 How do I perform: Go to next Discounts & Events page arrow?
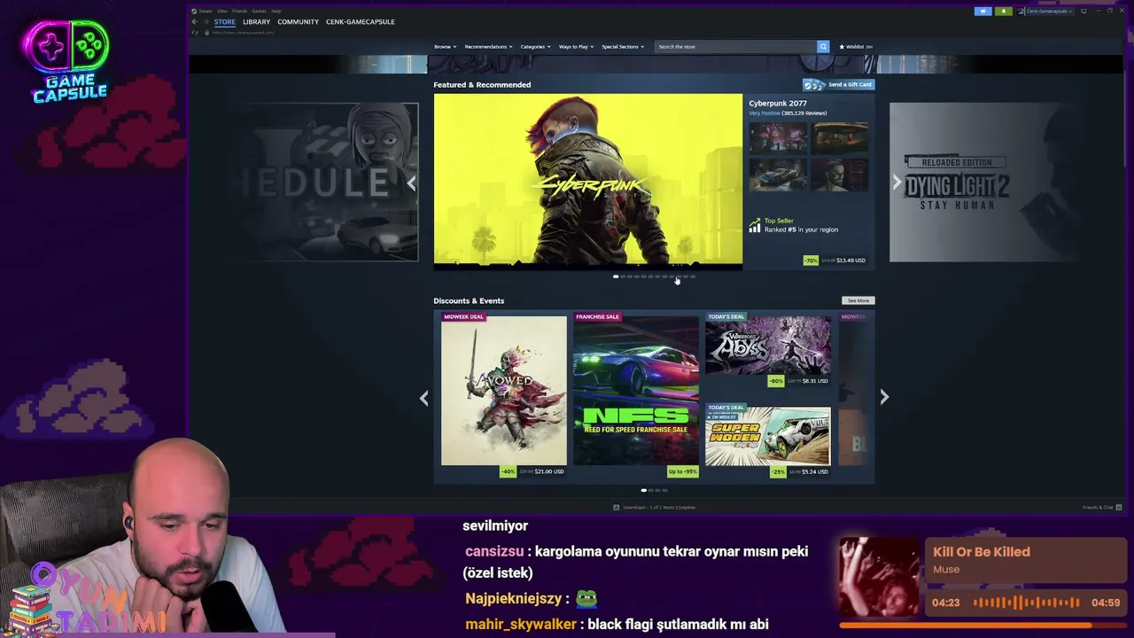click(x=884, y=398)
